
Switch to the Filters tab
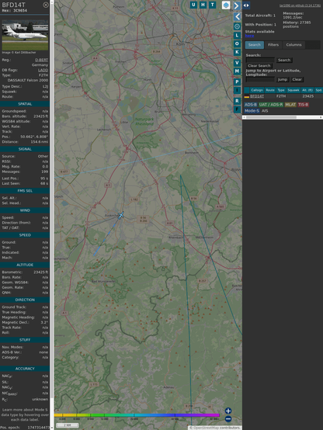click(x=273, y=45)
